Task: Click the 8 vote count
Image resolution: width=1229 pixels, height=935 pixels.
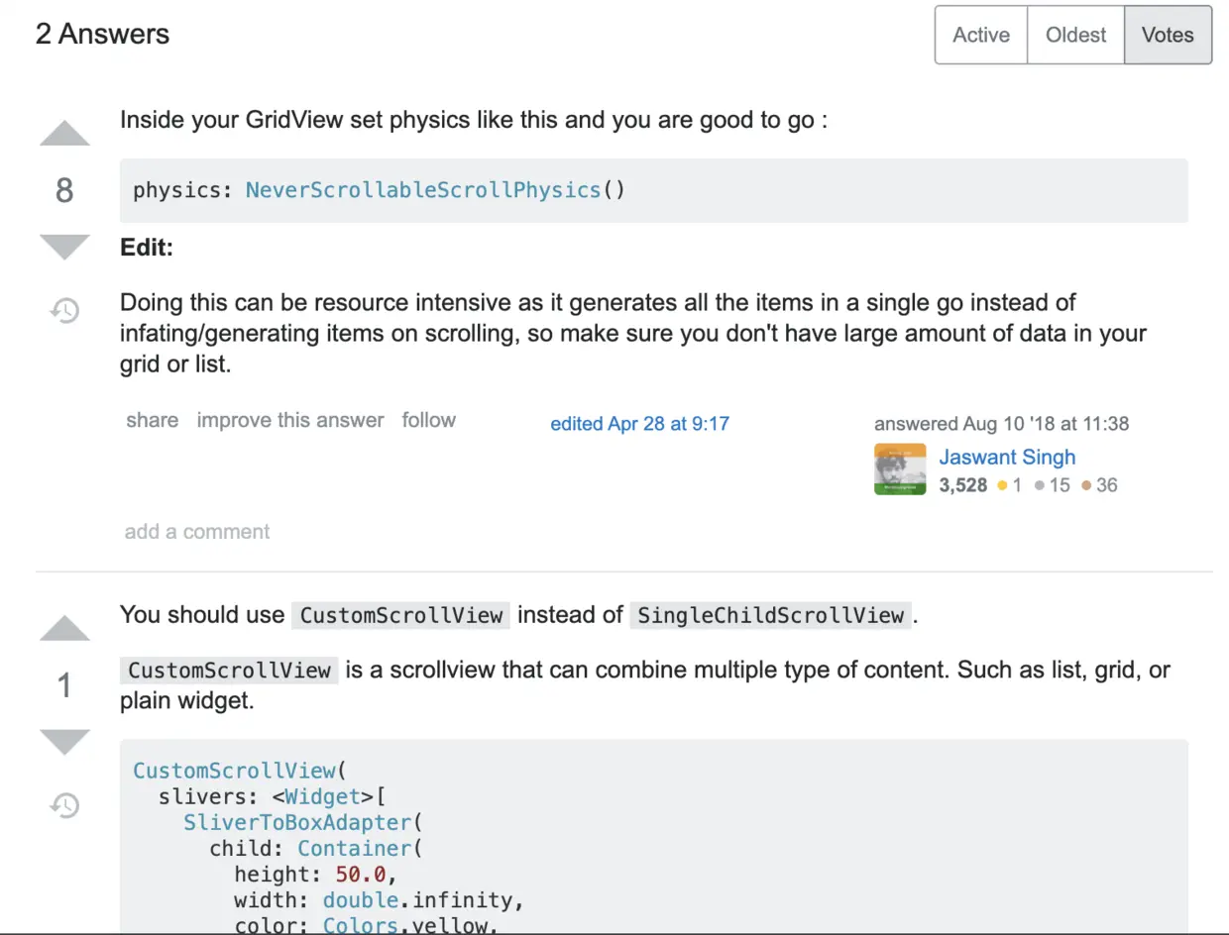Action: click(x=64, y=190)
